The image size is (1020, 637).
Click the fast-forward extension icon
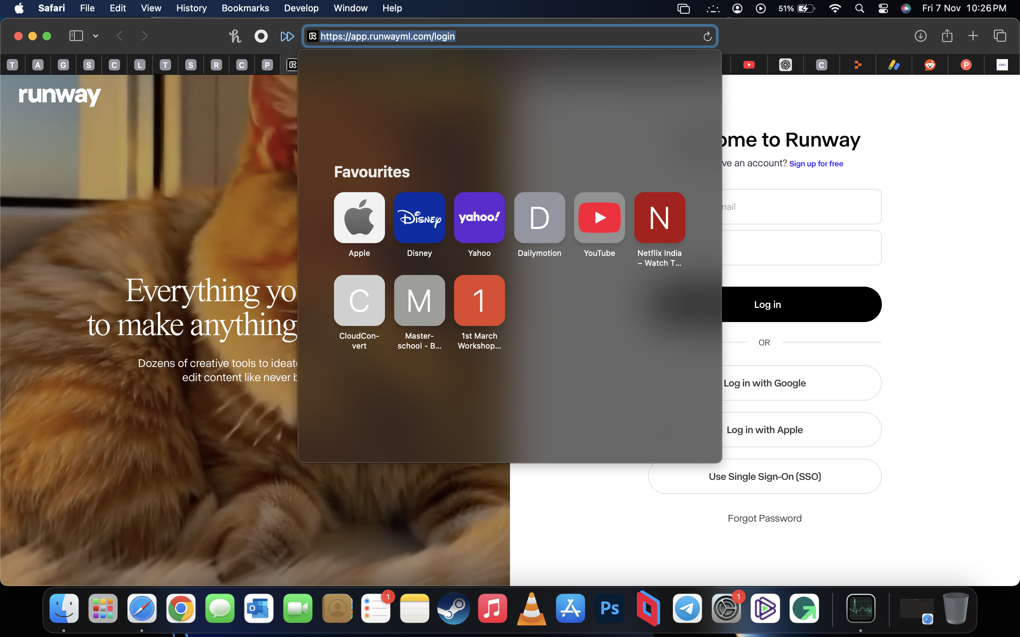click(x=287, y=36)
